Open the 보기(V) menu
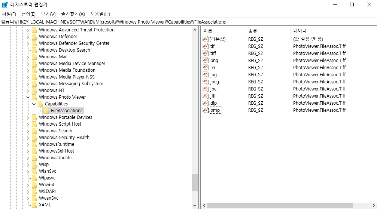 (x=48, y=14)
